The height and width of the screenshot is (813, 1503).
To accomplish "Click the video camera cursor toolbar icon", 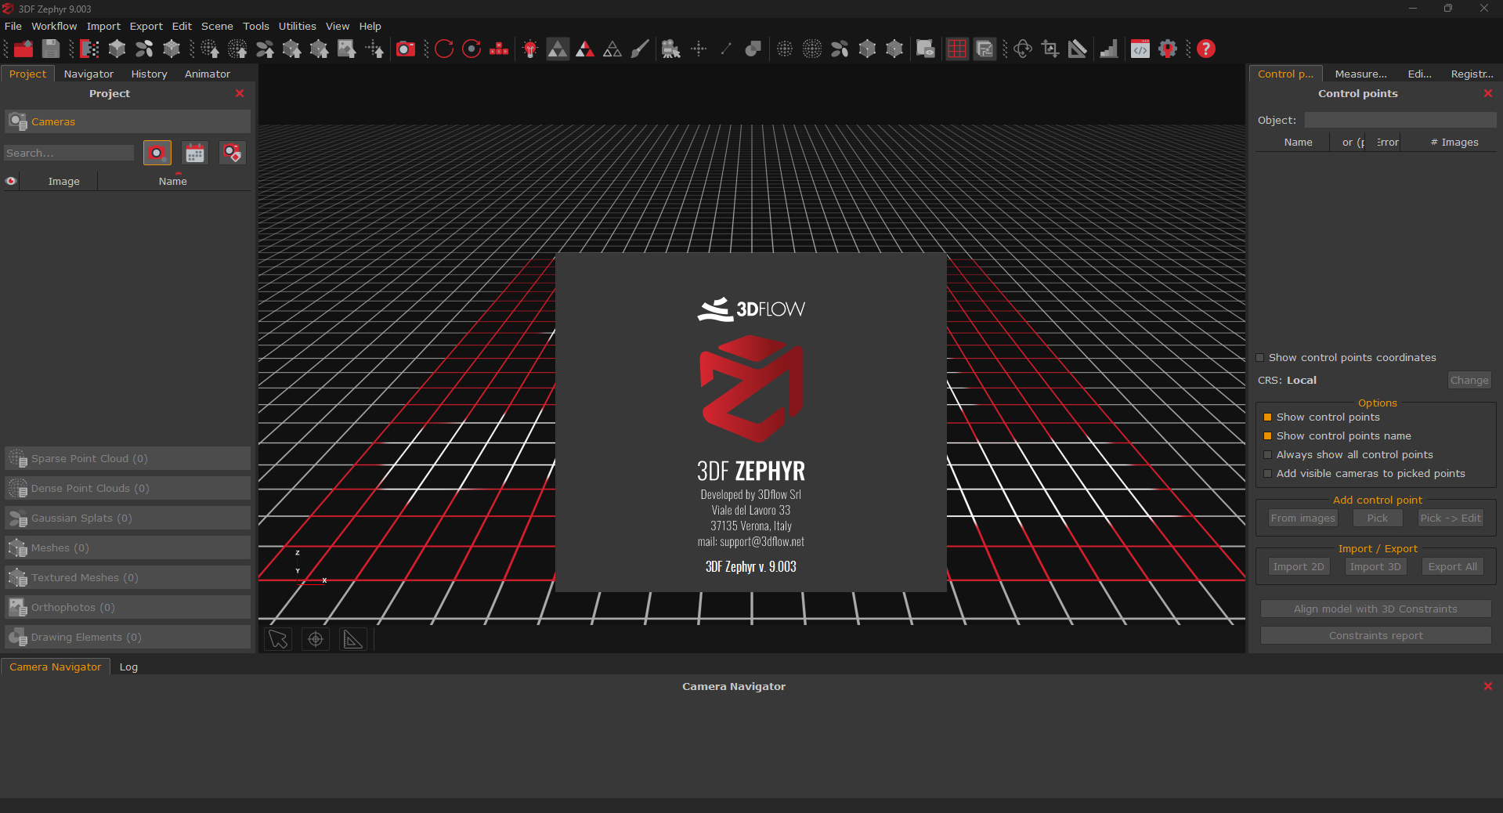I will tap(671, 49).
